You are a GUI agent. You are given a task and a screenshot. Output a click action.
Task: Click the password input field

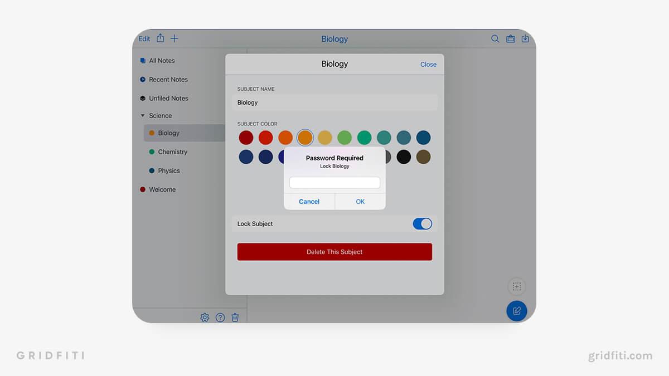pos(334,182)
